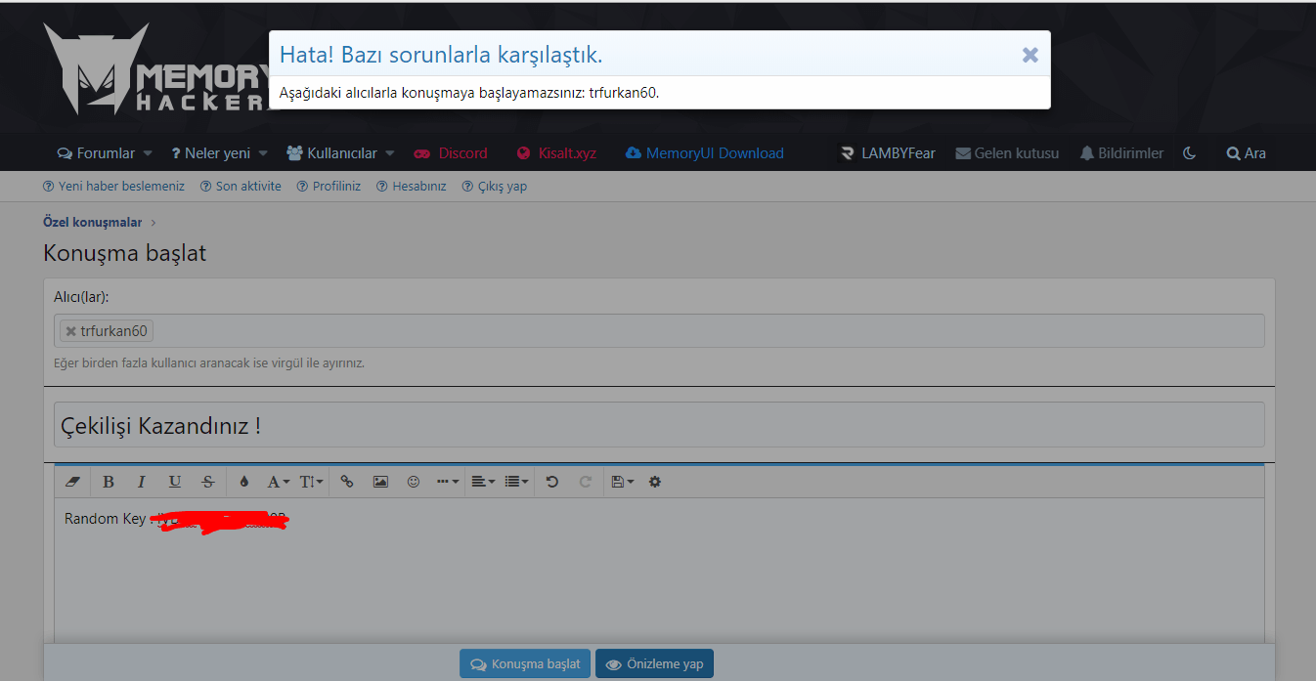The width and height of the screenshot is (1316, 681).
Task: Click the insert link icon
Action: [347, 482]
